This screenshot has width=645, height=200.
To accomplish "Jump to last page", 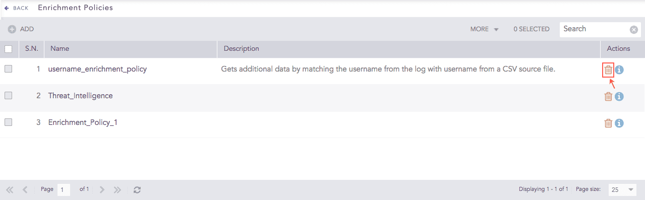I will tap(118, 190).
